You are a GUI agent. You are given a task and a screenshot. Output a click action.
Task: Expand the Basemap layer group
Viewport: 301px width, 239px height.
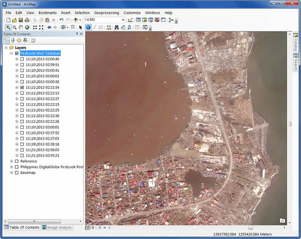[x=11, y=172]
